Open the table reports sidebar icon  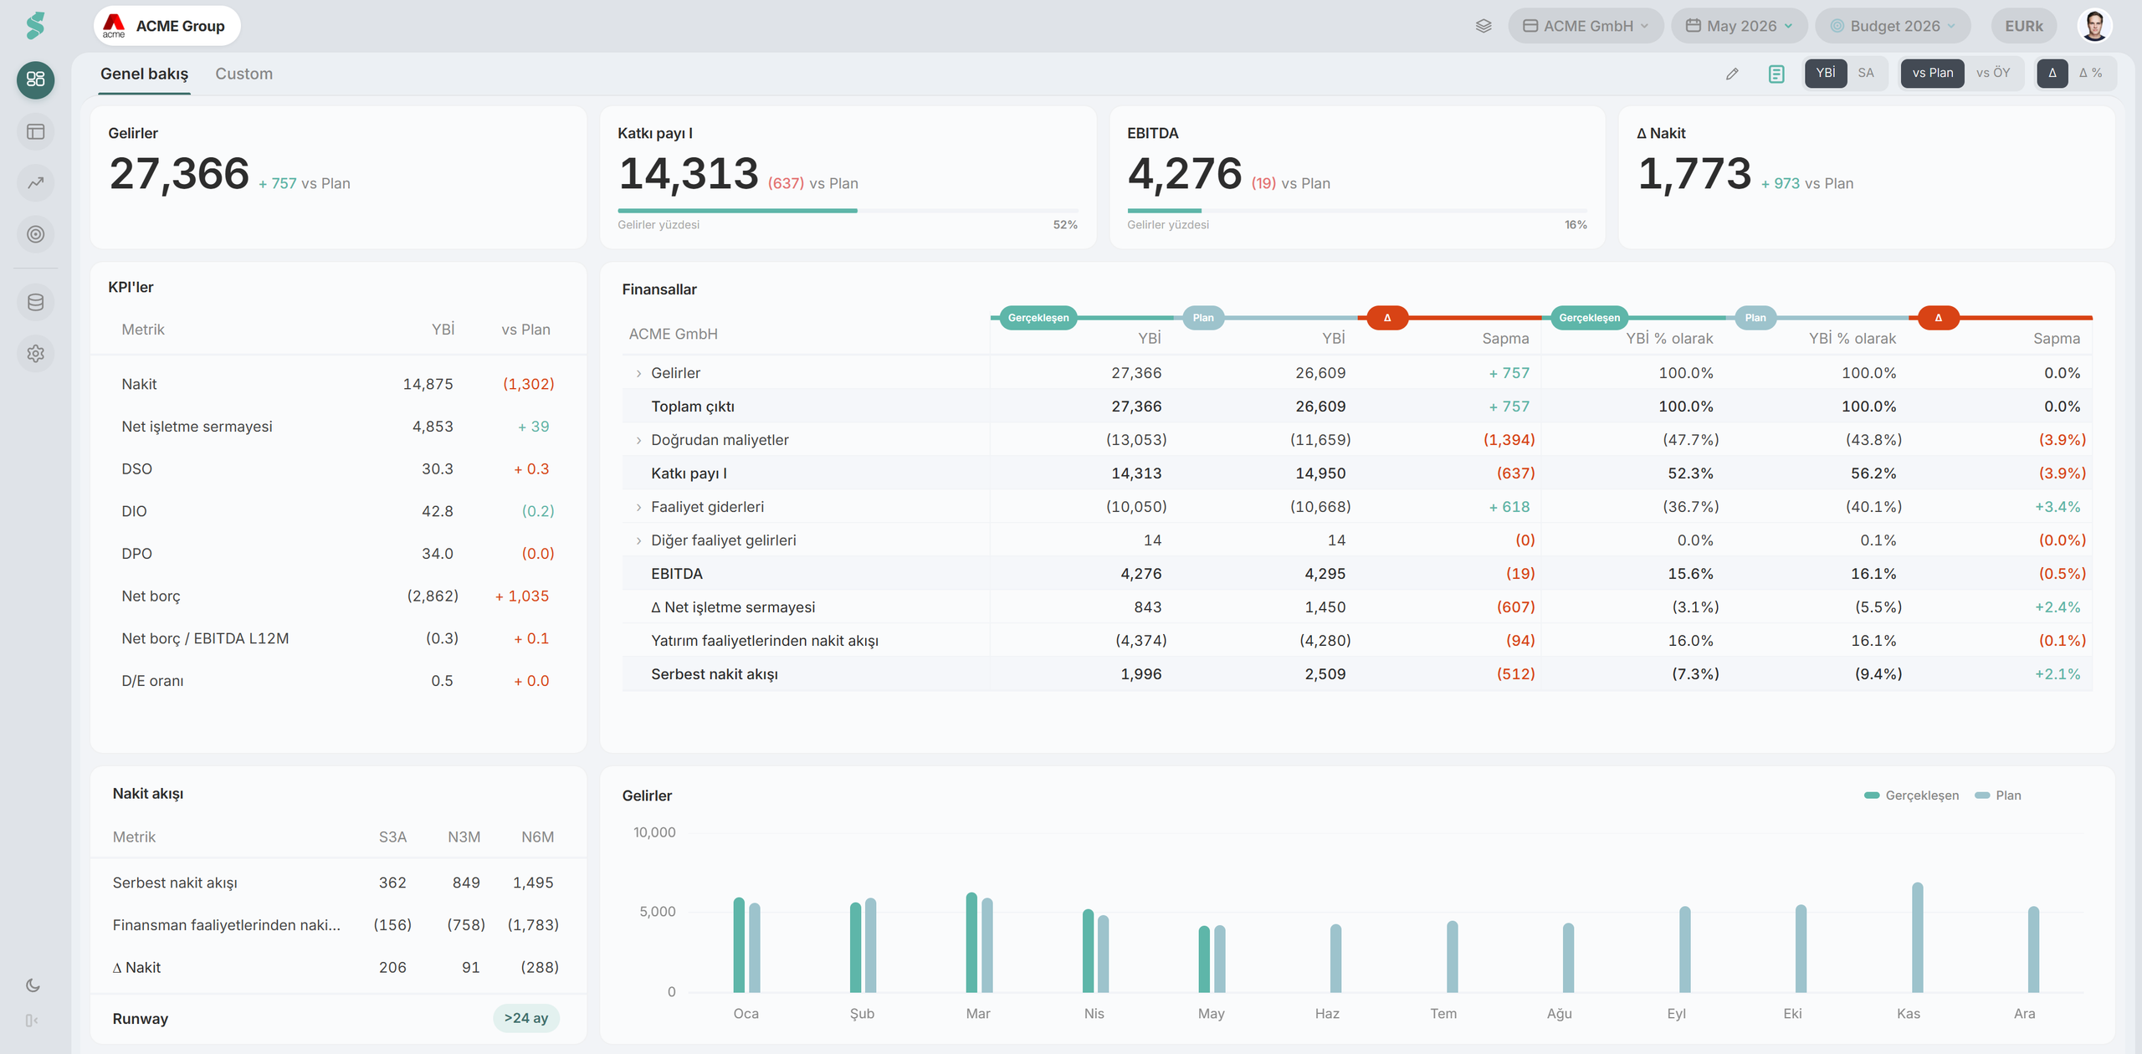(35, 131)
